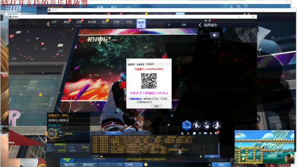Click the keyboard icon below hexagon row
The width and height of the screenshot is (298, 167).
pyautogui.click(x=205, y=134)
